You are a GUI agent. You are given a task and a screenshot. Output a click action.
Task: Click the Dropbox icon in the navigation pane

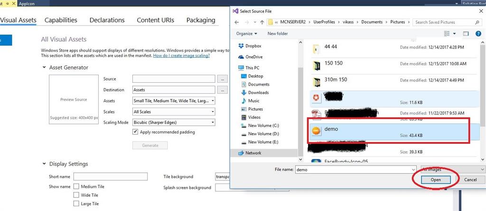(241, 46)
